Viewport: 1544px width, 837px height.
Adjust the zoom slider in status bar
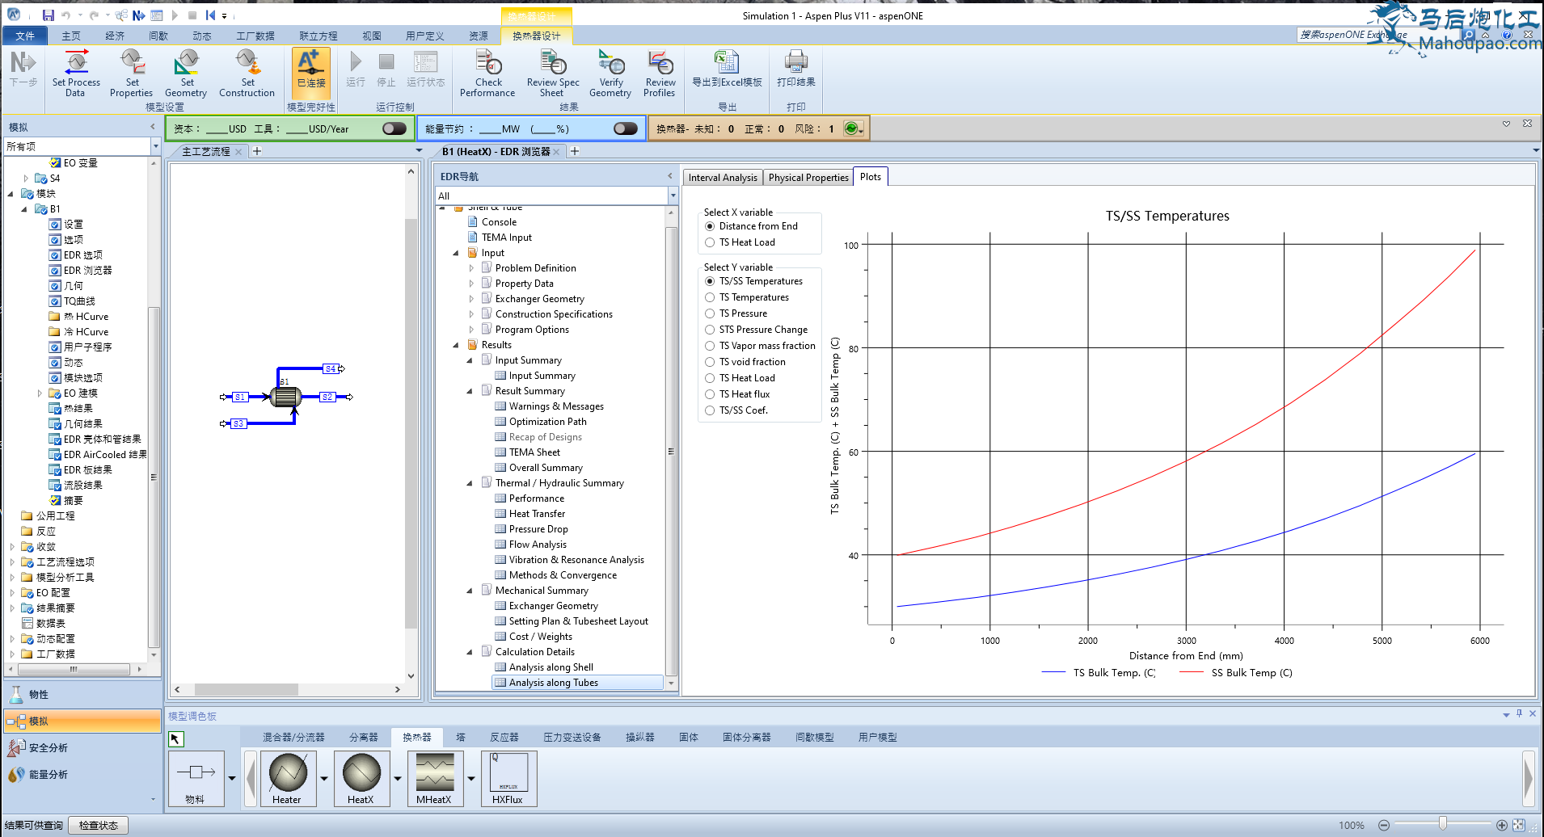(1442, 824)
